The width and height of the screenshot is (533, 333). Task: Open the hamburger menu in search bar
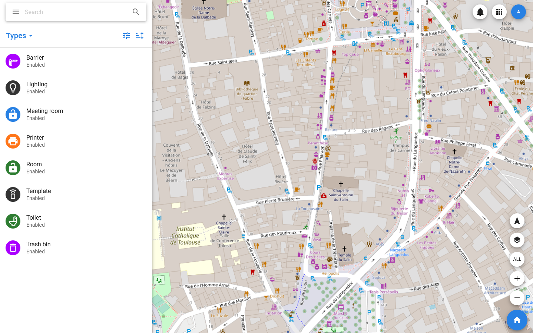[16, 12]
